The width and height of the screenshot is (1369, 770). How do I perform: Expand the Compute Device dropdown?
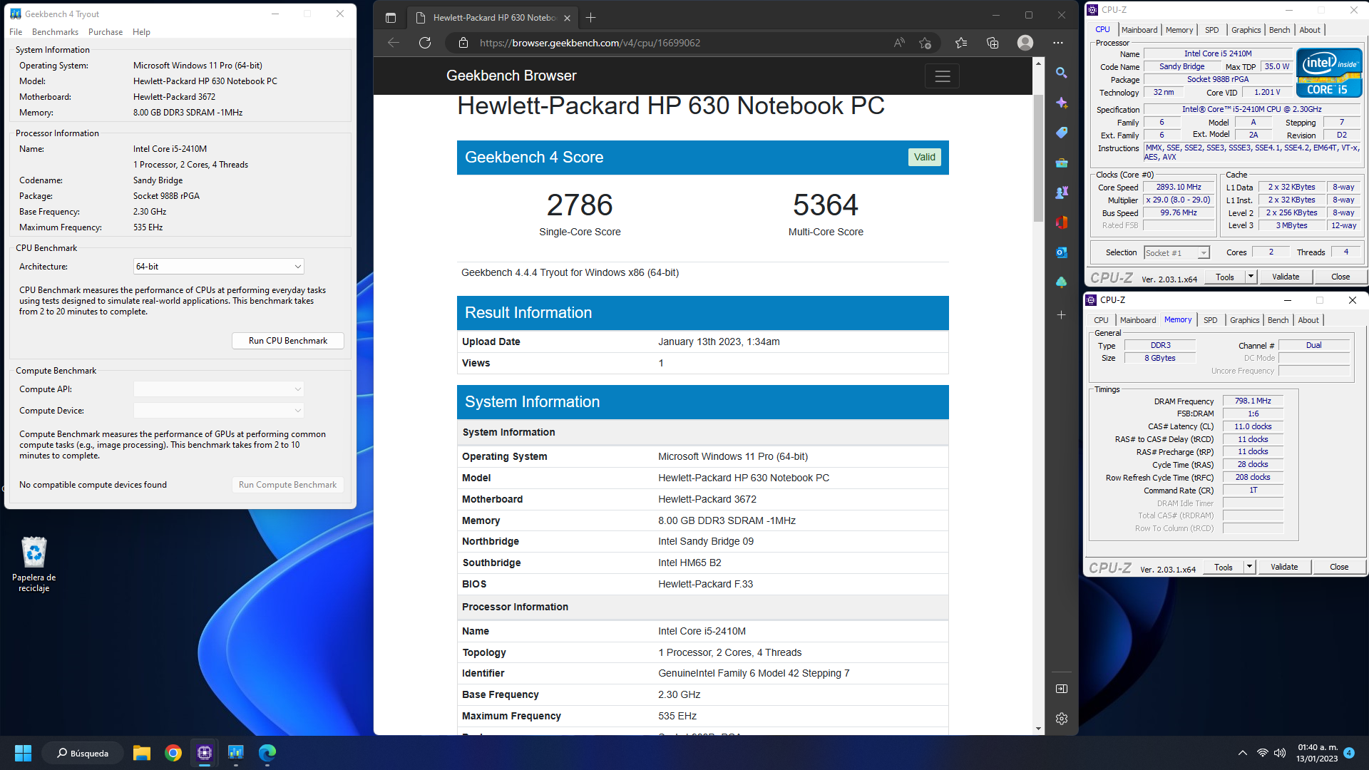click(219, 411)
